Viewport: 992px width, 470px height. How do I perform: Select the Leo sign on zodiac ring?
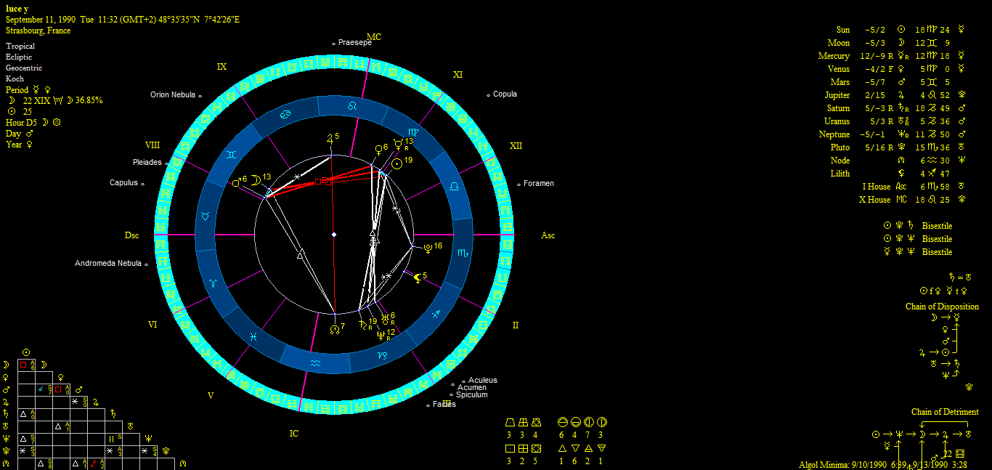[353, 106]
